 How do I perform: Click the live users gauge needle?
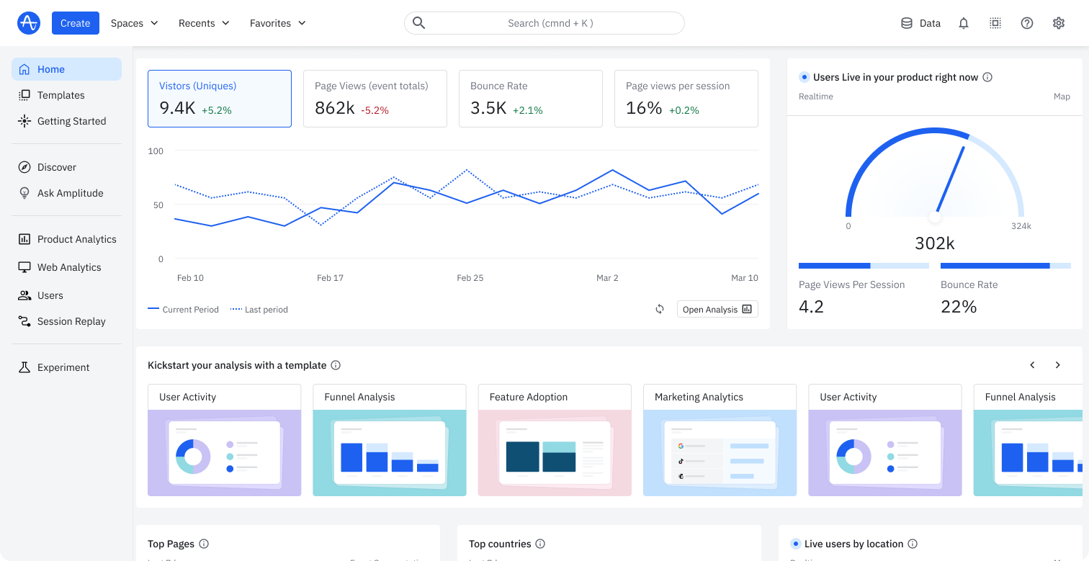(x=950, y=181)
